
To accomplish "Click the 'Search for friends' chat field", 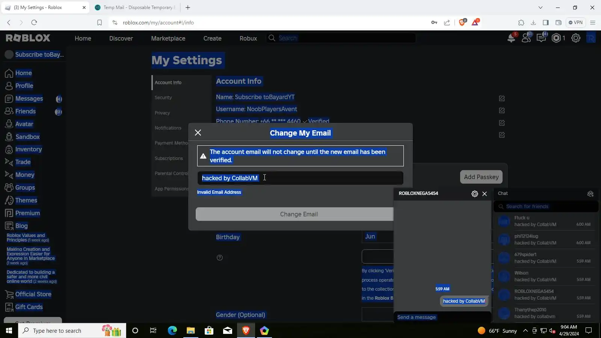I will pyautogui.click(x=546, y=207).
